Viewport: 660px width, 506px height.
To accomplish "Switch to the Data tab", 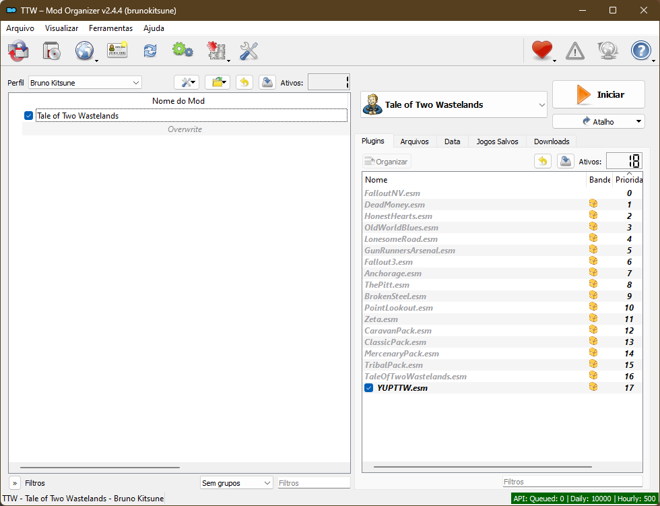I will click(x=452, y=141).
